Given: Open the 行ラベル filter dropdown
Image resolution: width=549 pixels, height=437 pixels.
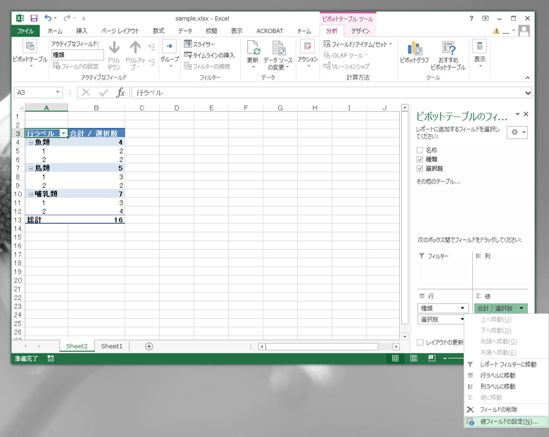Looking at the screenshot, I should click(63, 134).
